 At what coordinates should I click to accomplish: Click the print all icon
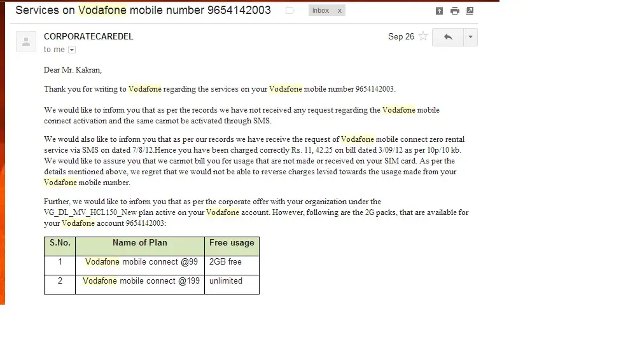pyautogui.click(x=455, y=11)
